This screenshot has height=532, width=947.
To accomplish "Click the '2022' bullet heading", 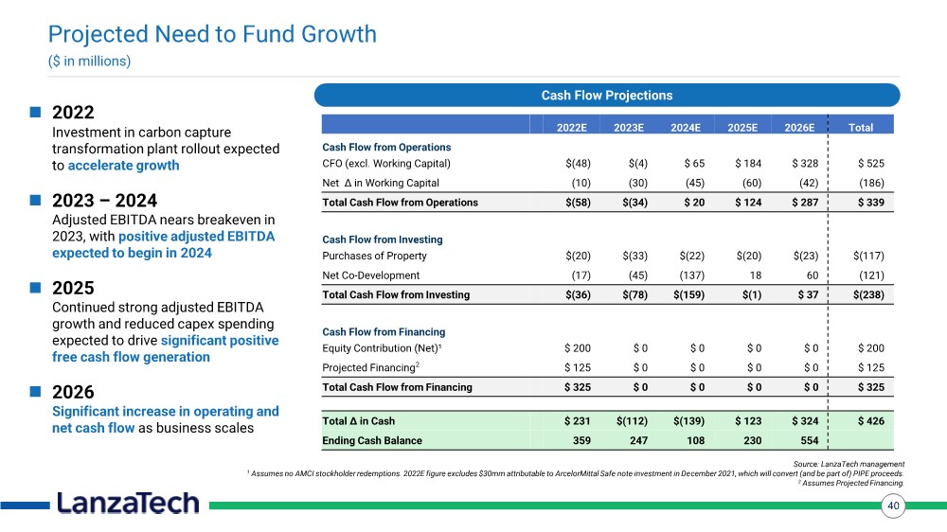I will 73,113.
